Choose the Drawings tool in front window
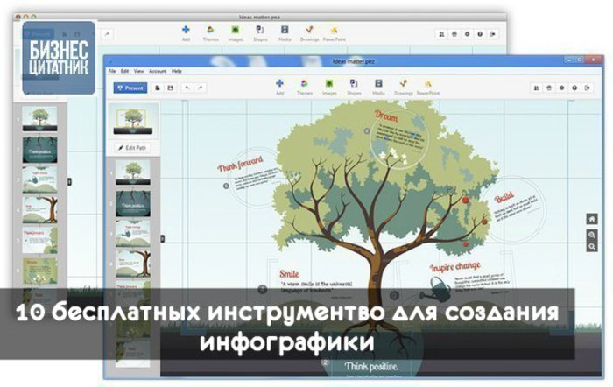This screenshot has width=613, height=387. pos(403,84)
